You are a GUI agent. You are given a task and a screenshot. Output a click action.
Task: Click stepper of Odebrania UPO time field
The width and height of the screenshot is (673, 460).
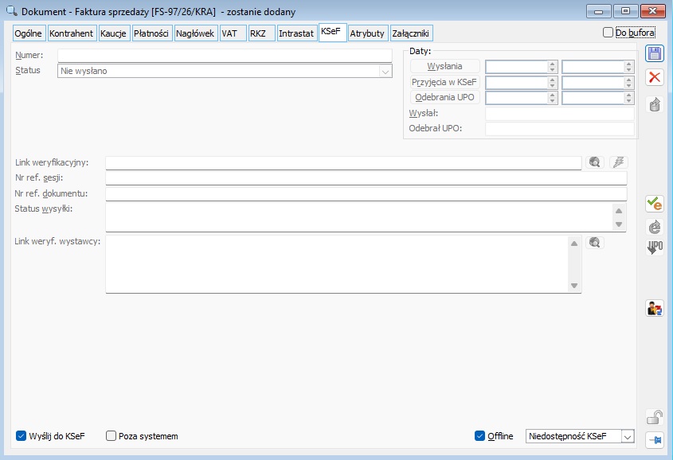628,98
